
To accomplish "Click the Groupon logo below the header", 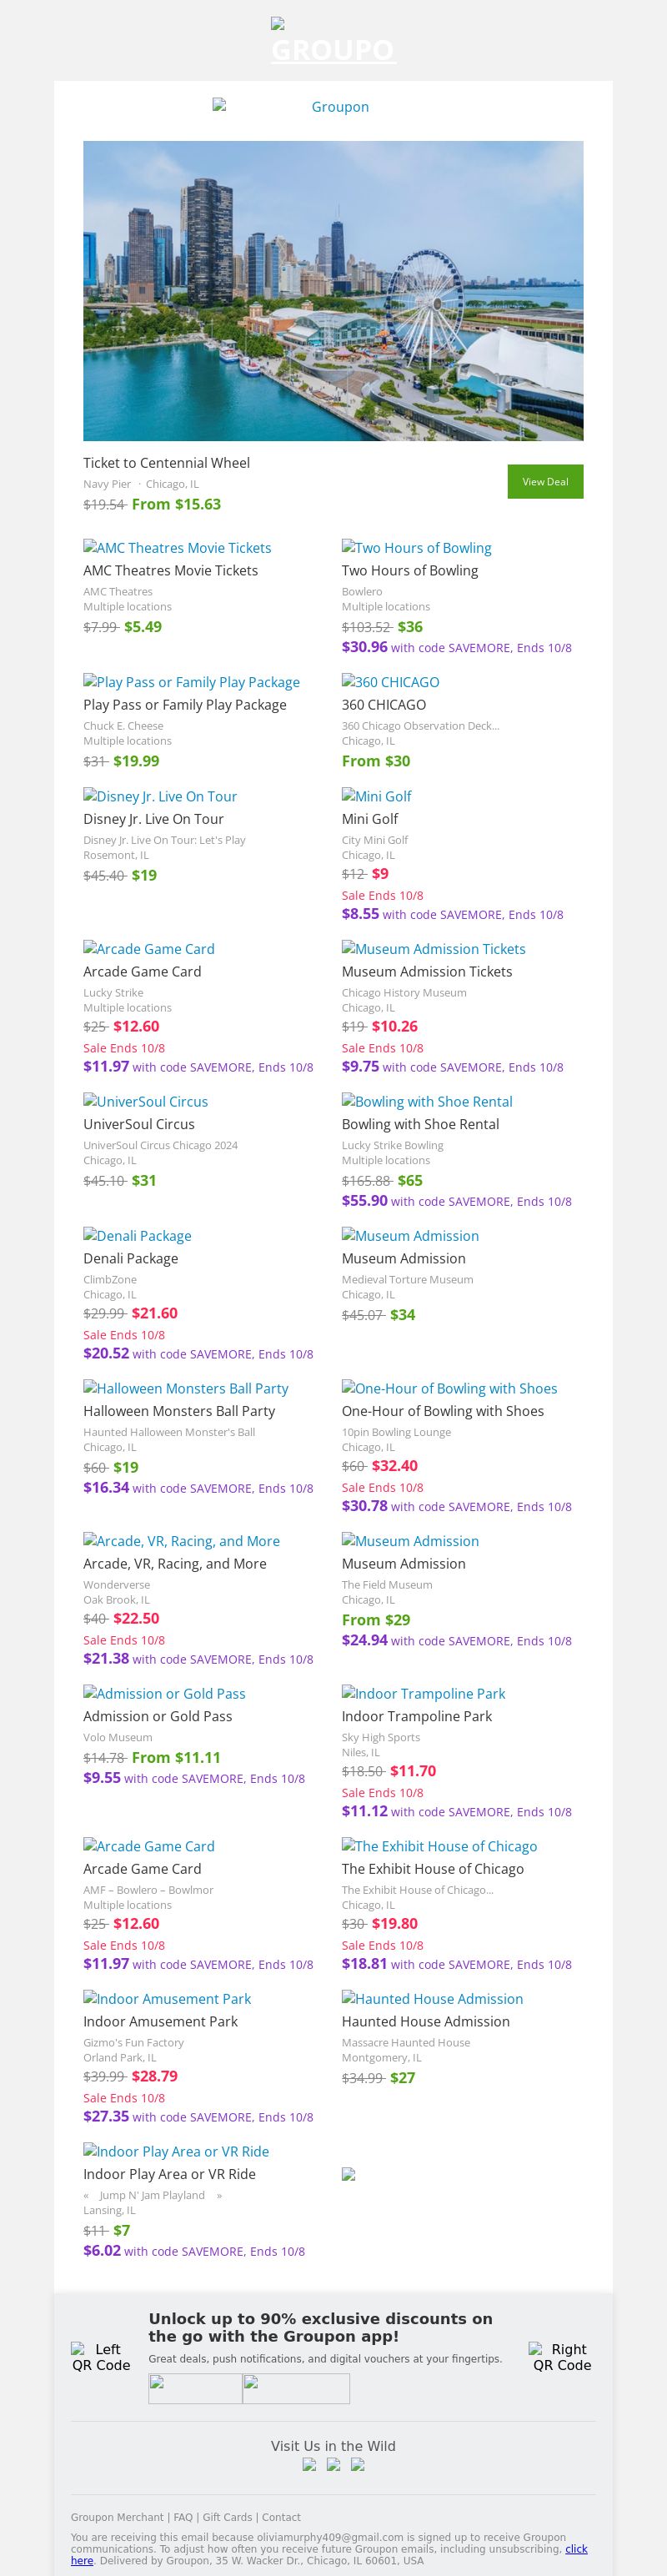I will 333,107.
